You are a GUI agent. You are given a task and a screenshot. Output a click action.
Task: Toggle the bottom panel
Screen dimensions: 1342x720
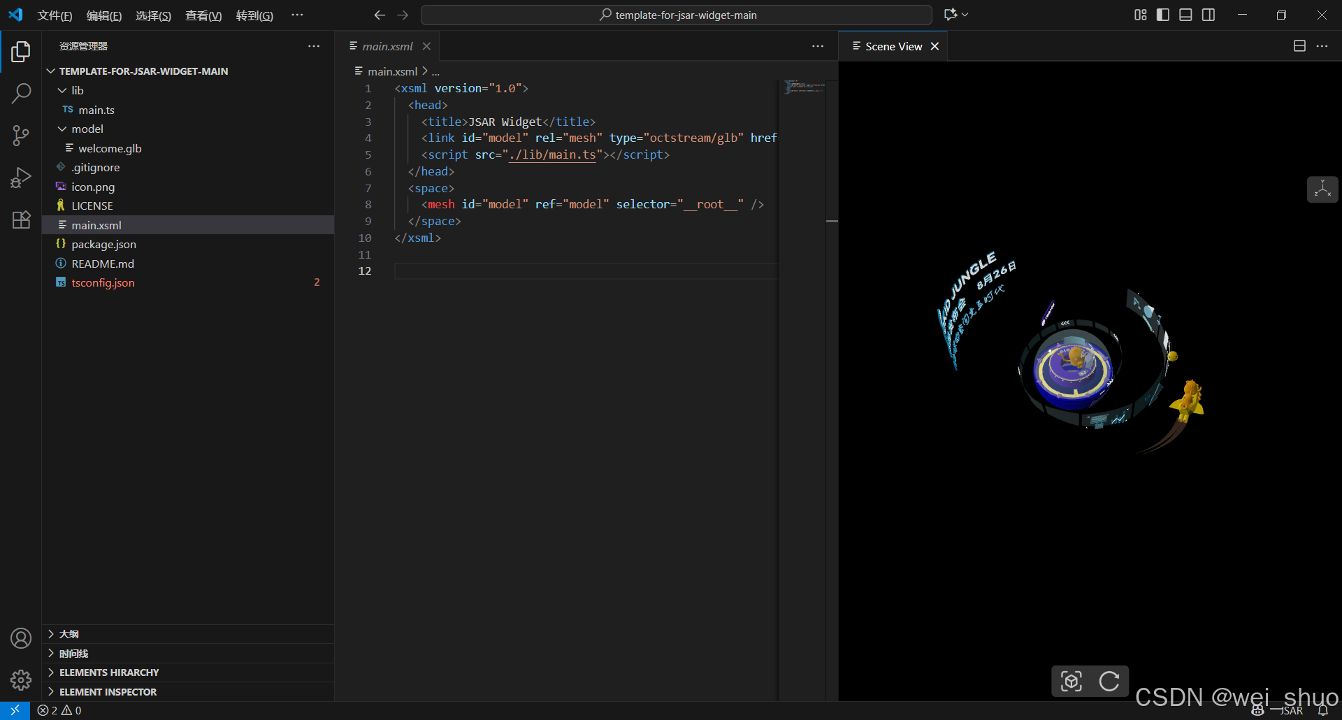pyautogui.click(x=1185, y=15)
